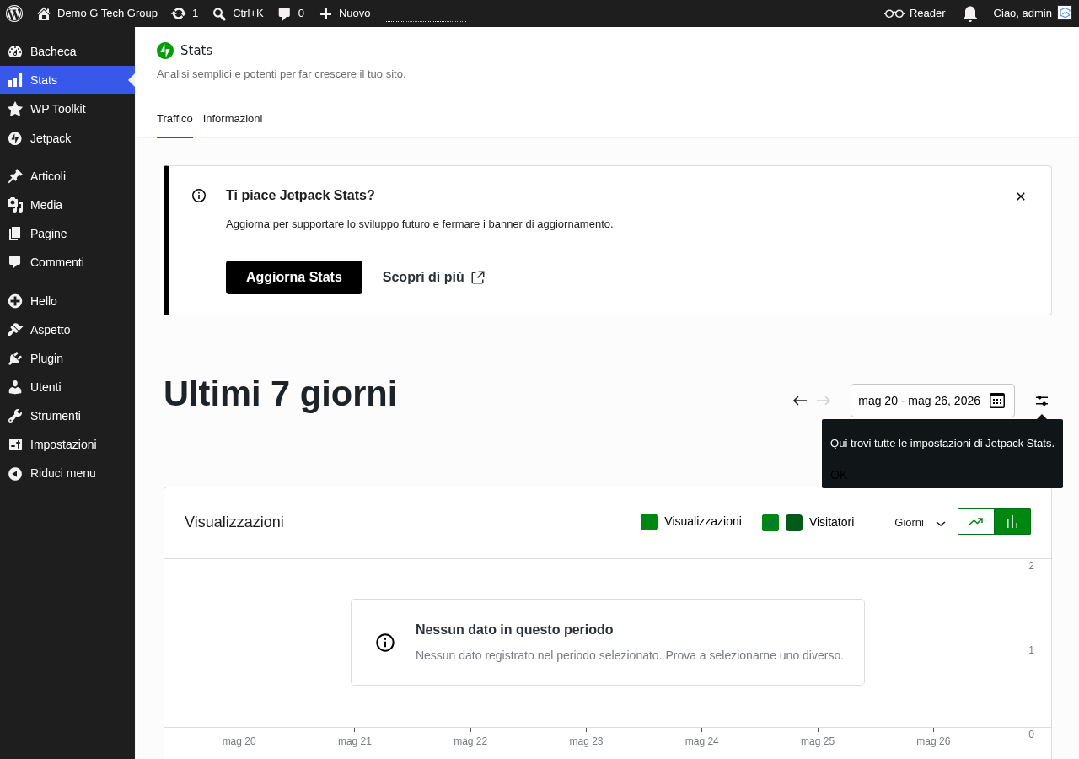Click the Media library icon
This screenshot has height=759, width=1079.
tap(15, 205)
